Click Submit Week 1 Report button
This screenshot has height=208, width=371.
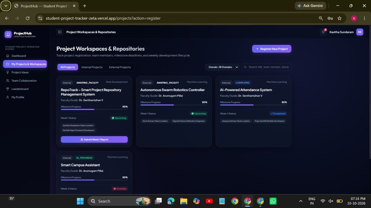pyautogui.click(x=94, y=140)
